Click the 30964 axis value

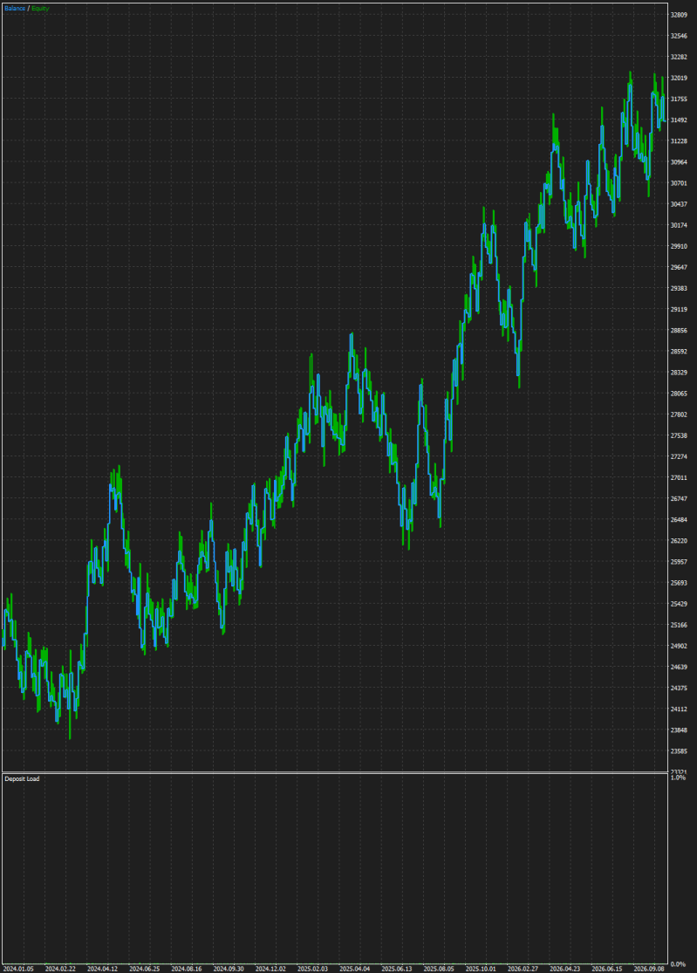(679, 162)
